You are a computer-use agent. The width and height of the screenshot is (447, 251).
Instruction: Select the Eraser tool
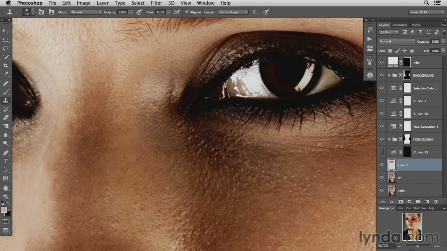[6, 118]
